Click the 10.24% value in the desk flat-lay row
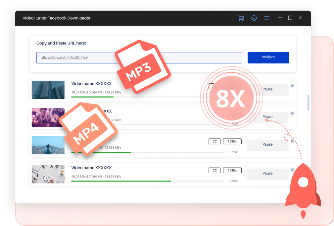334x226 pixels. click(233, 181)
